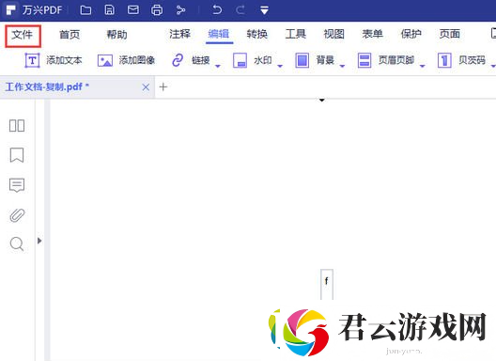Click the 添加文本 label

[x=64, y=60]
